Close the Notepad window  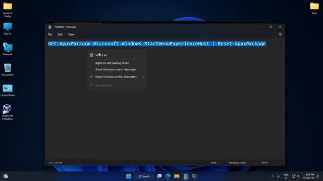click(280, 27)
